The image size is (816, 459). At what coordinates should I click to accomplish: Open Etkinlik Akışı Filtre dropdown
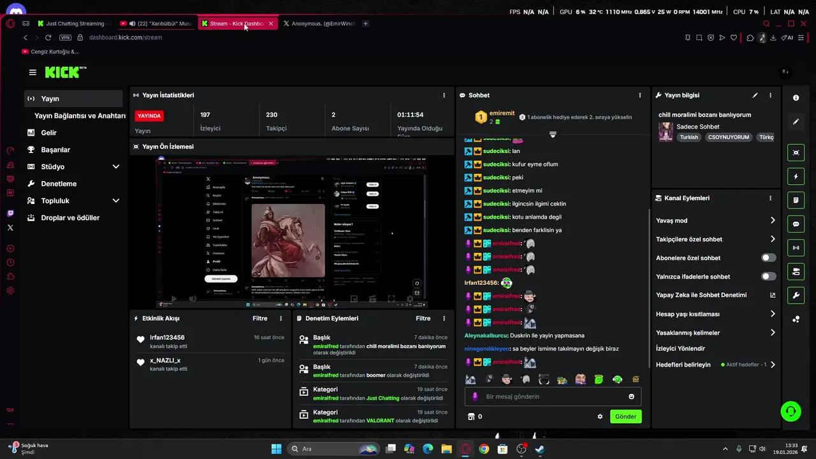point(259,318)
